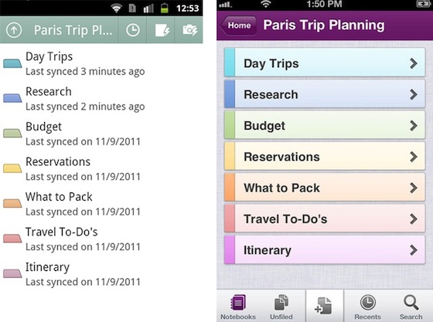Image resolution: width=433 pixels, height=322 pixels.
Task: Open the recents clock icon in Android toolbar
Action: tap(133, 30)
